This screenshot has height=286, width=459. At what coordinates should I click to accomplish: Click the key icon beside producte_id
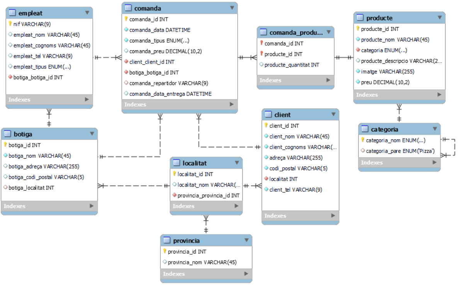pyautogui.click(x=359, y=29)
